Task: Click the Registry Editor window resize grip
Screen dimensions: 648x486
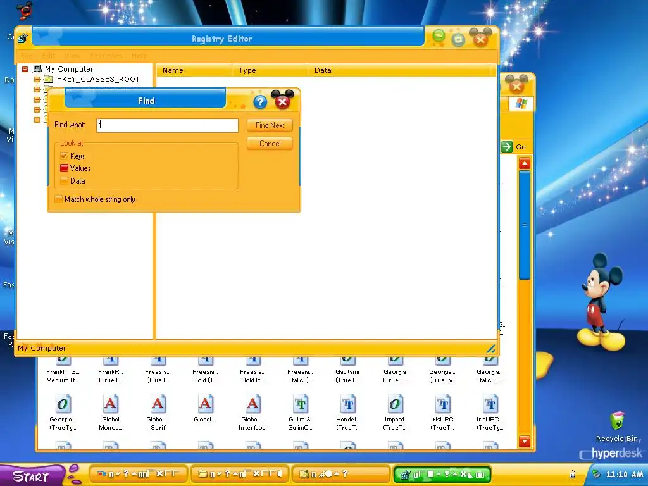Action: pyautogui.click(x=491, y=349)
